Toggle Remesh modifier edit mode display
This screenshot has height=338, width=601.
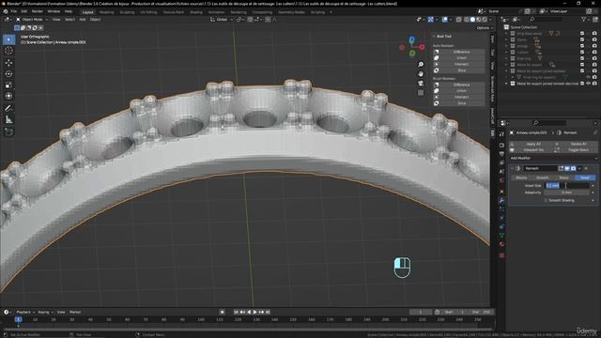(x=561, y=168)
